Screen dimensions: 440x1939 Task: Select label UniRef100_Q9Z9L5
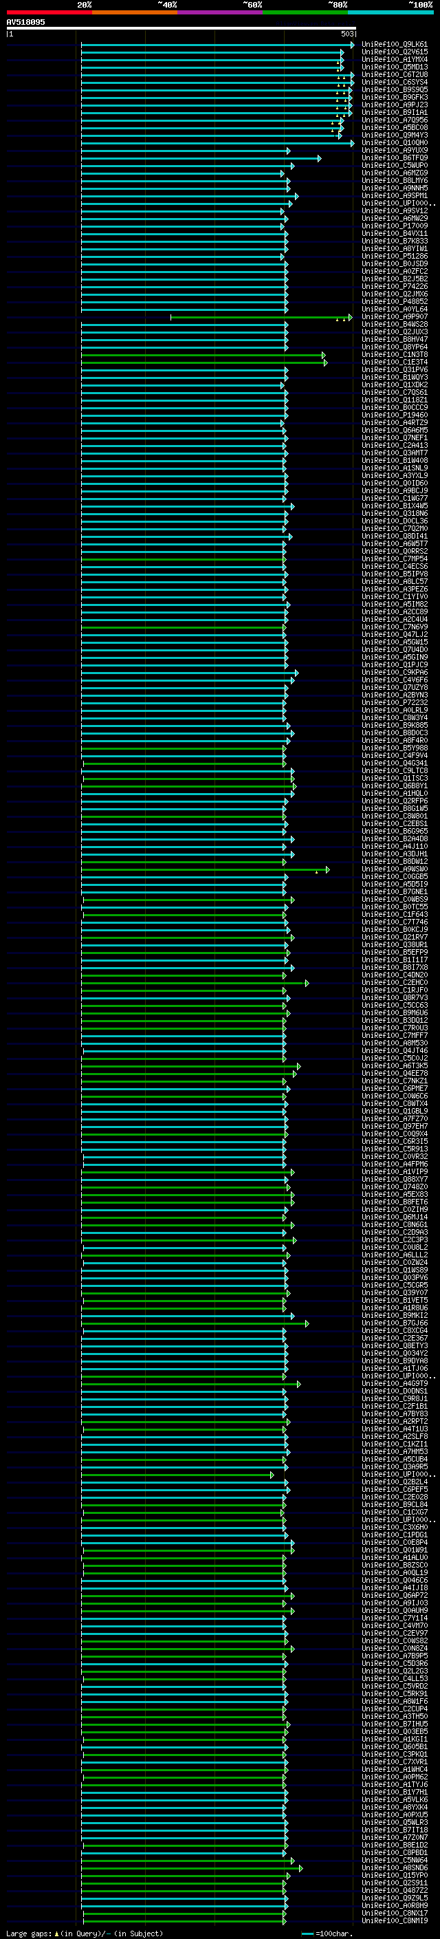click(395, 1898)
